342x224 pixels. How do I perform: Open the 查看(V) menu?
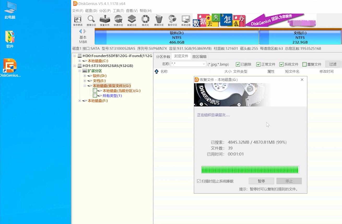pyautogui.click(x=132, y=11)
